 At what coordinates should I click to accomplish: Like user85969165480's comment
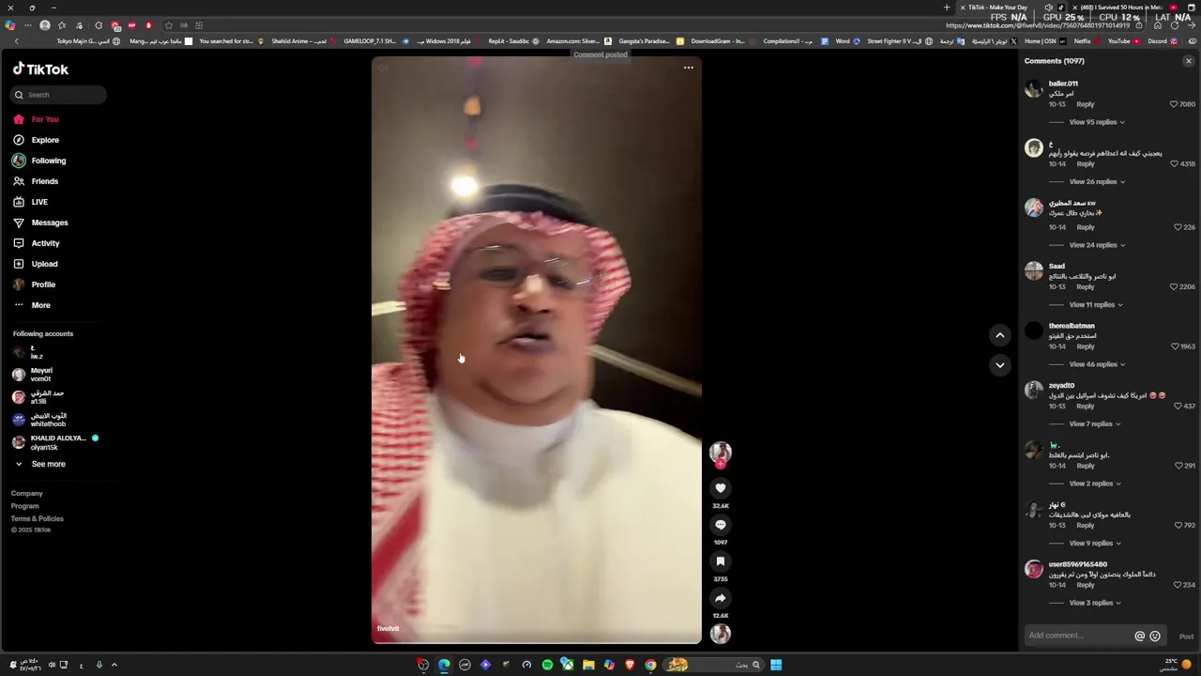pyautogui.click(x=1178, y=585)
